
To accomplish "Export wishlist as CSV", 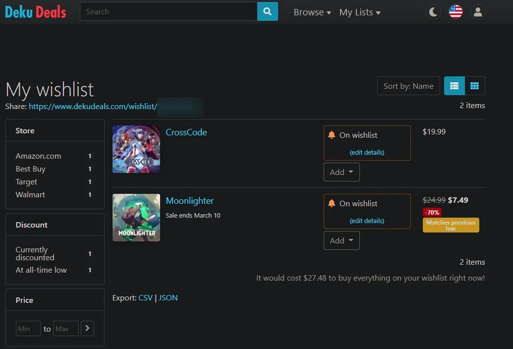I will point(145,297).
